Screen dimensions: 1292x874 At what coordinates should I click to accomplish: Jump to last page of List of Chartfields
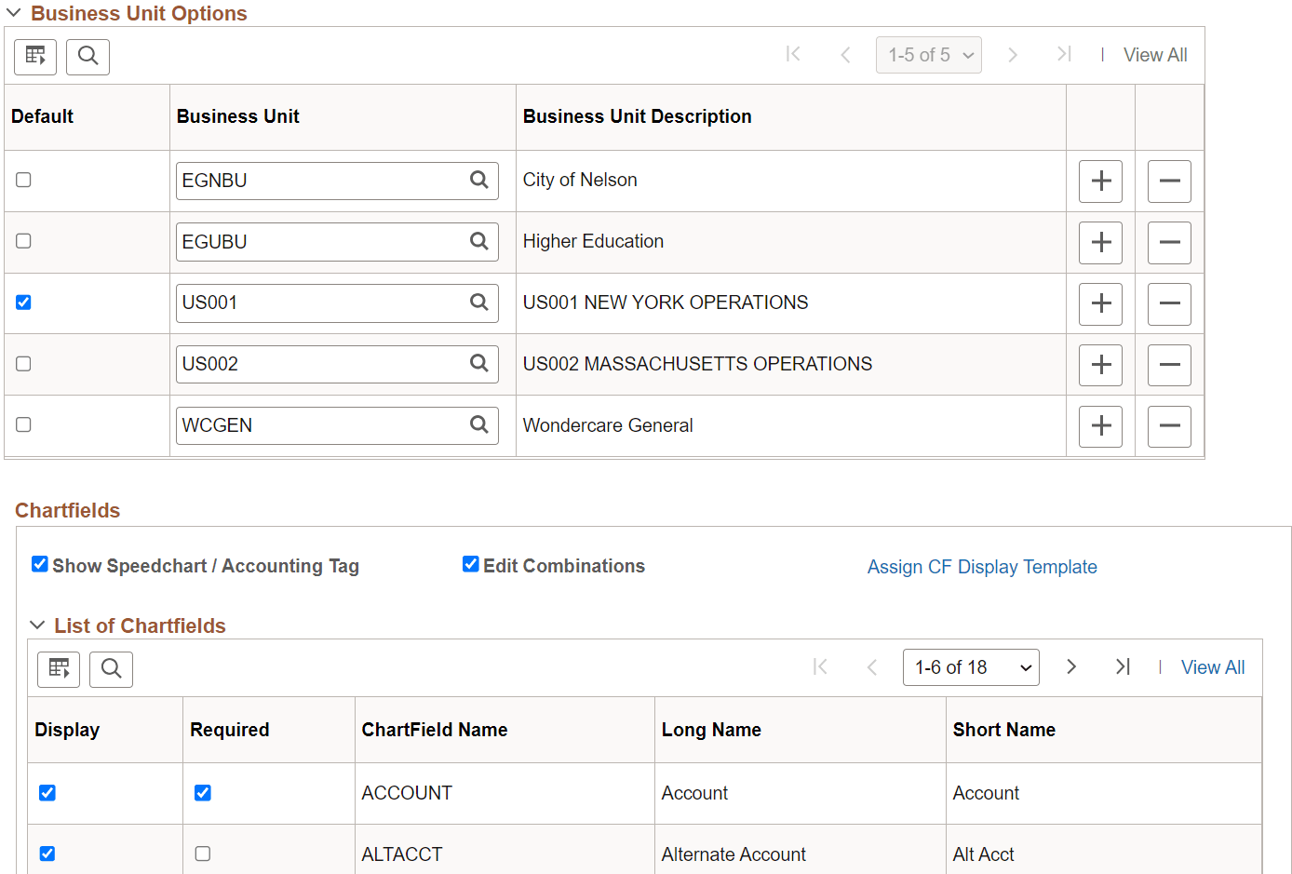[1123, 666]
